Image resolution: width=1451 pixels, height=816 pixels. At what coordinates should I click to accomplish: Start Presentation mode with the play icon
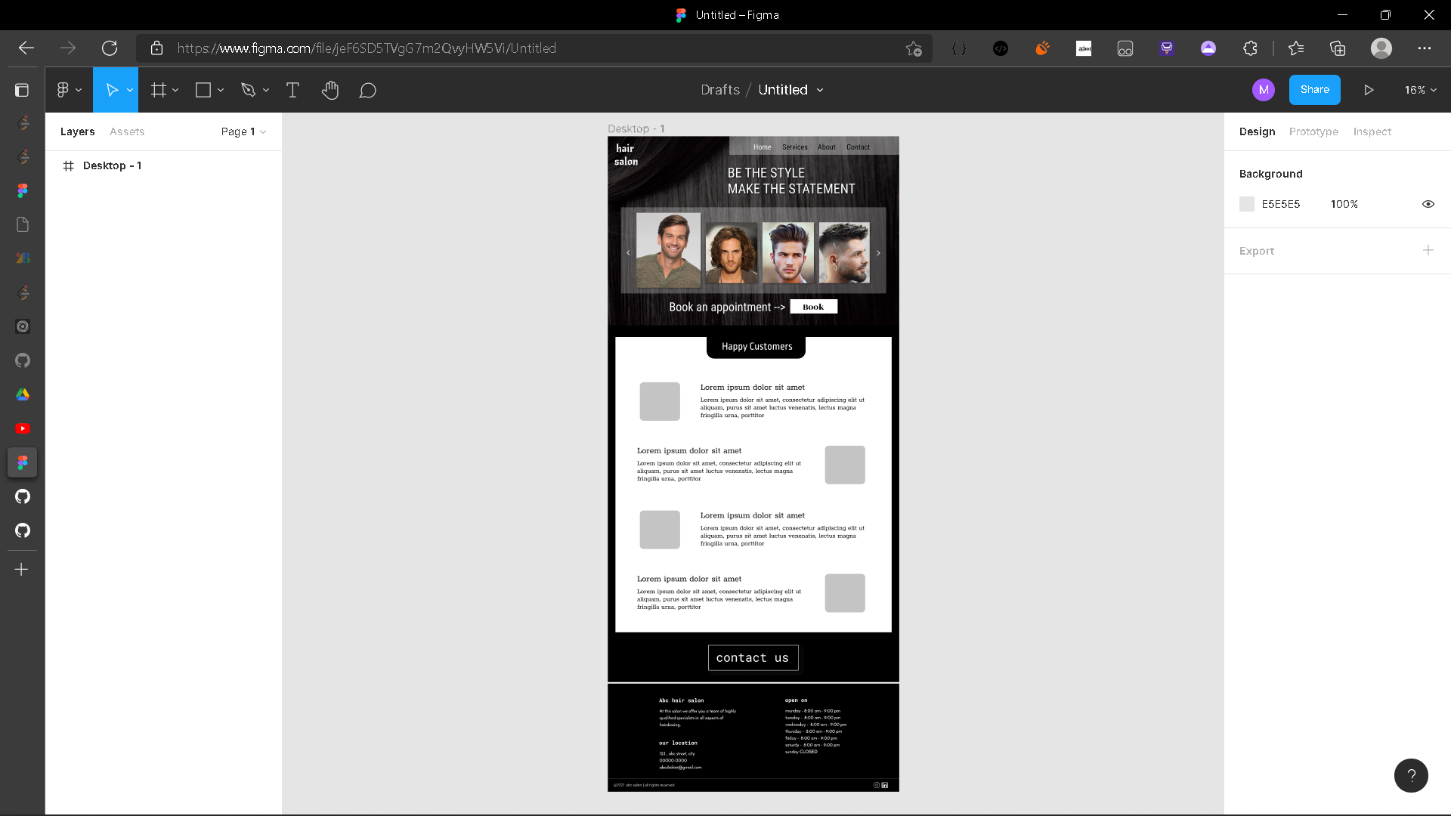1368,90
